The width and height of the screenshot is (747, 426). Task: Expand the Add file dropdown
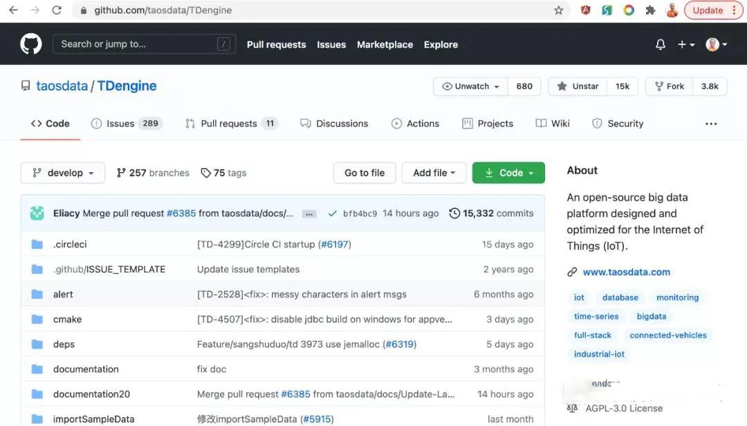pos(434,173)
